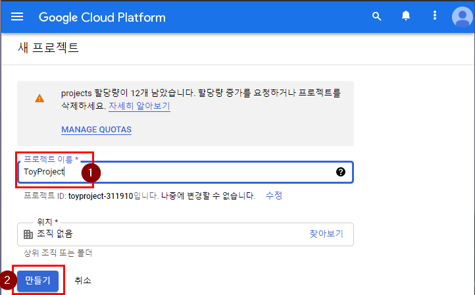This screenshot has height=295, width=475.
Task: Click the organization building icon
Action: tap(28, 234)
